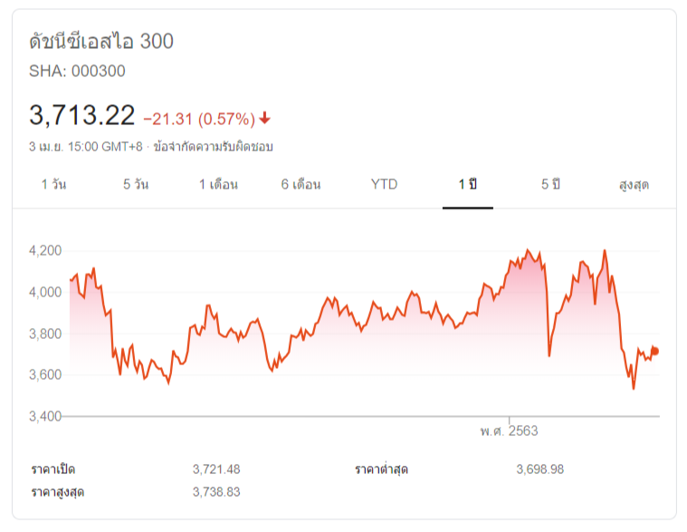Click the ราคาเปิด value 3,721.48

coord(216,469)
